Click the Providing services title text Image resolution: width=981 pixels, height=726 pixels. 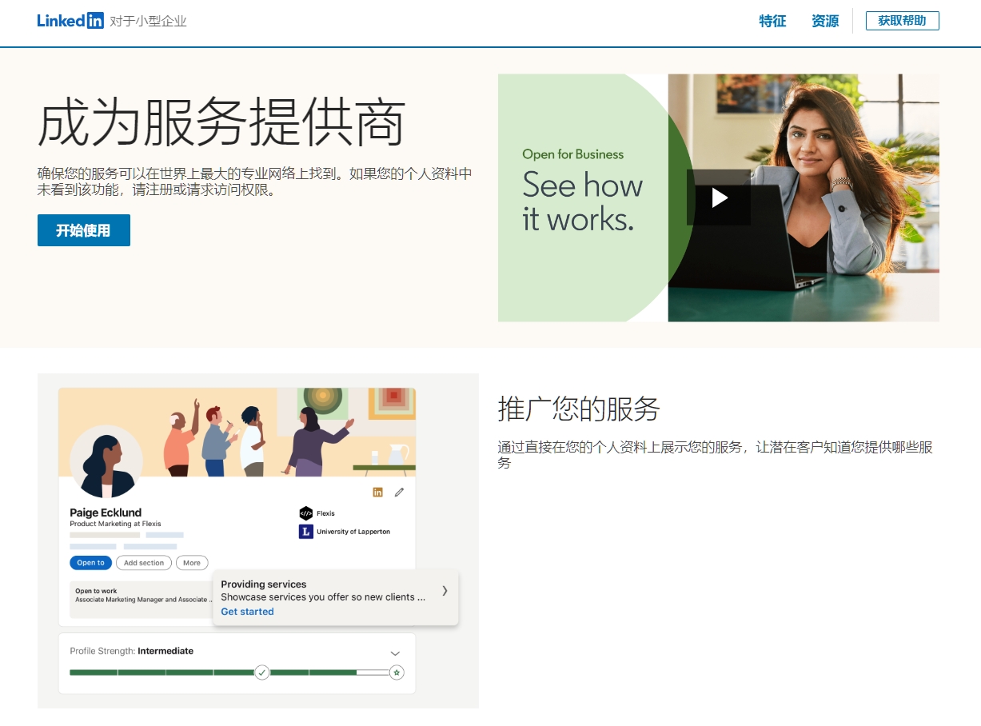click(264, 584)
